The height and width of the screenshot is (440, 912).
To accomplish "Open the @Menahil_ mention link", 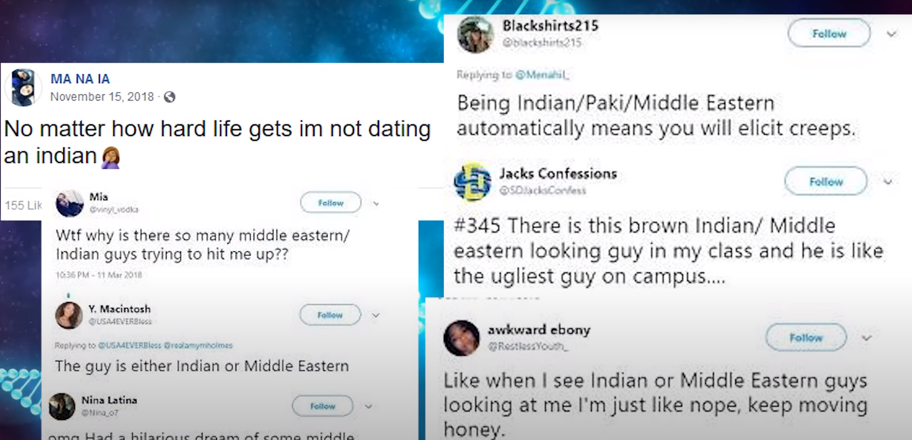I will (x=542, y=75).
